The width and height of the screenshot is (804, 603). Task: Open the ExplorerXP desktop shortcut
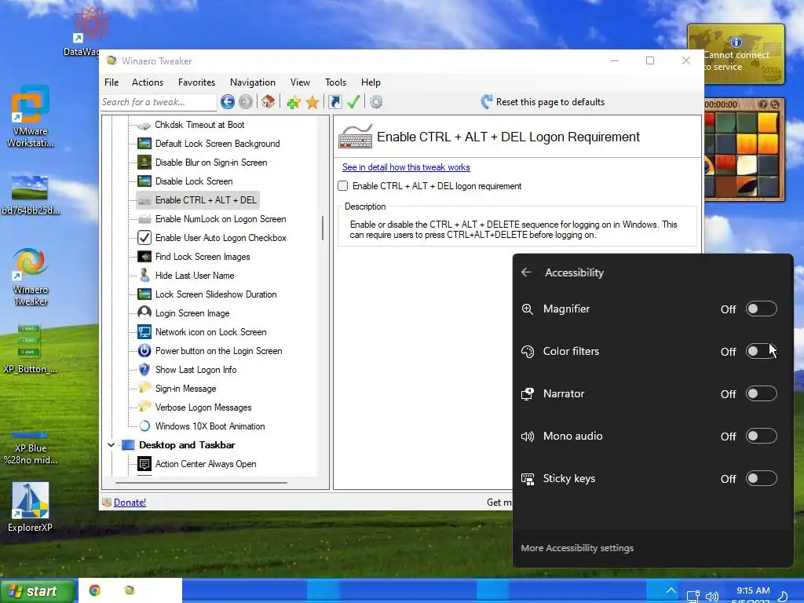click(31, 507)
